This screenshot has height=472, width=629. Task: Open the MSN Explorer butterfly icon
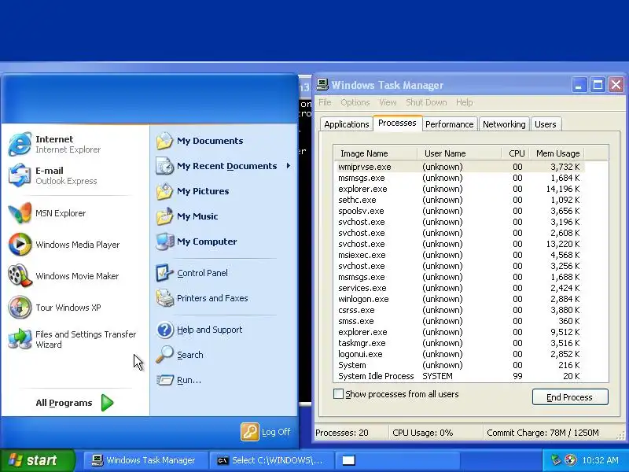20,213
